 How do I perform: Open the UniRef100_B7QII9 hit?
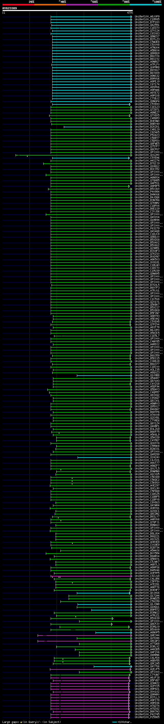coord(147,163)
